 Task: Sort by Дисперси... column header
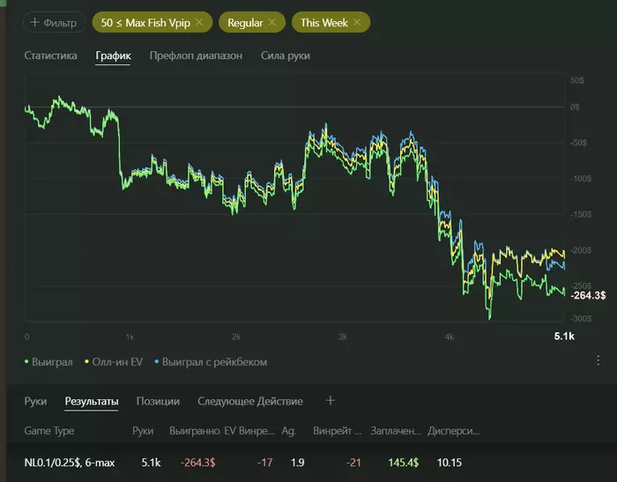click(454, 431)
